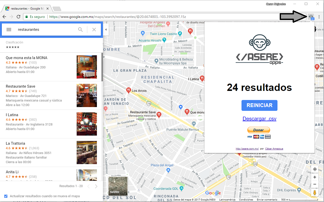Click the La Trattoria photo thumbnail

coord(87,153)
